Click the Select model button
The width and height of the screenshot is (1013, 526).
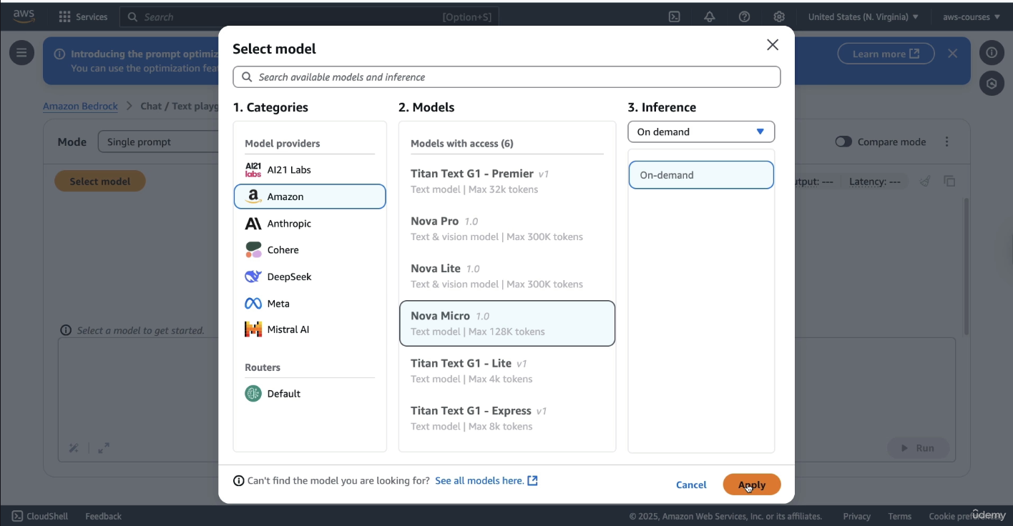pos(100,182)
